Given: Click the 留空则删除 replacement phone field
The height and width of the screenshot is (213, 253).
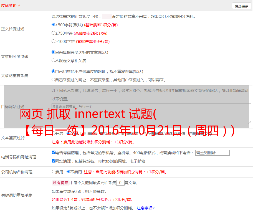Looking at the screenshot, I should tap(212, 153).
